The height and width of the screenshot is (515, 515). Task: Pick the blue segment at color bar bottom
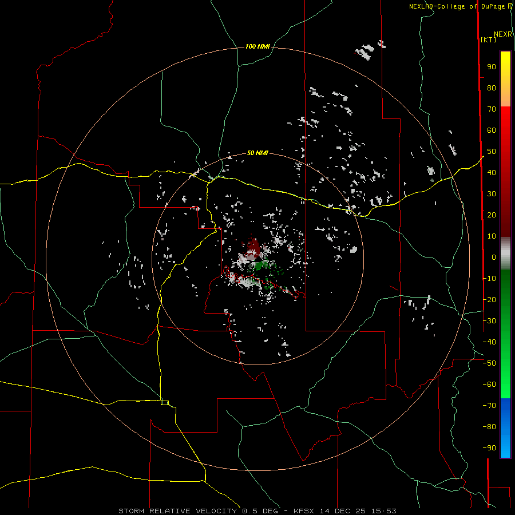505,427
